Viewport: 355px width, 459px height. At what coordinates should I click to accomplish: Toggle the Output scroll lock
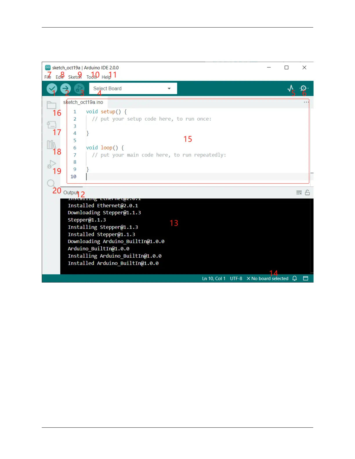(x=307, y=192)
